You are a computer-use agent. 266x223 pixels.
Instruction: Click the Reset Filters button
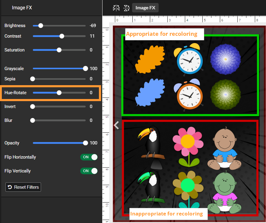point(23,187)
